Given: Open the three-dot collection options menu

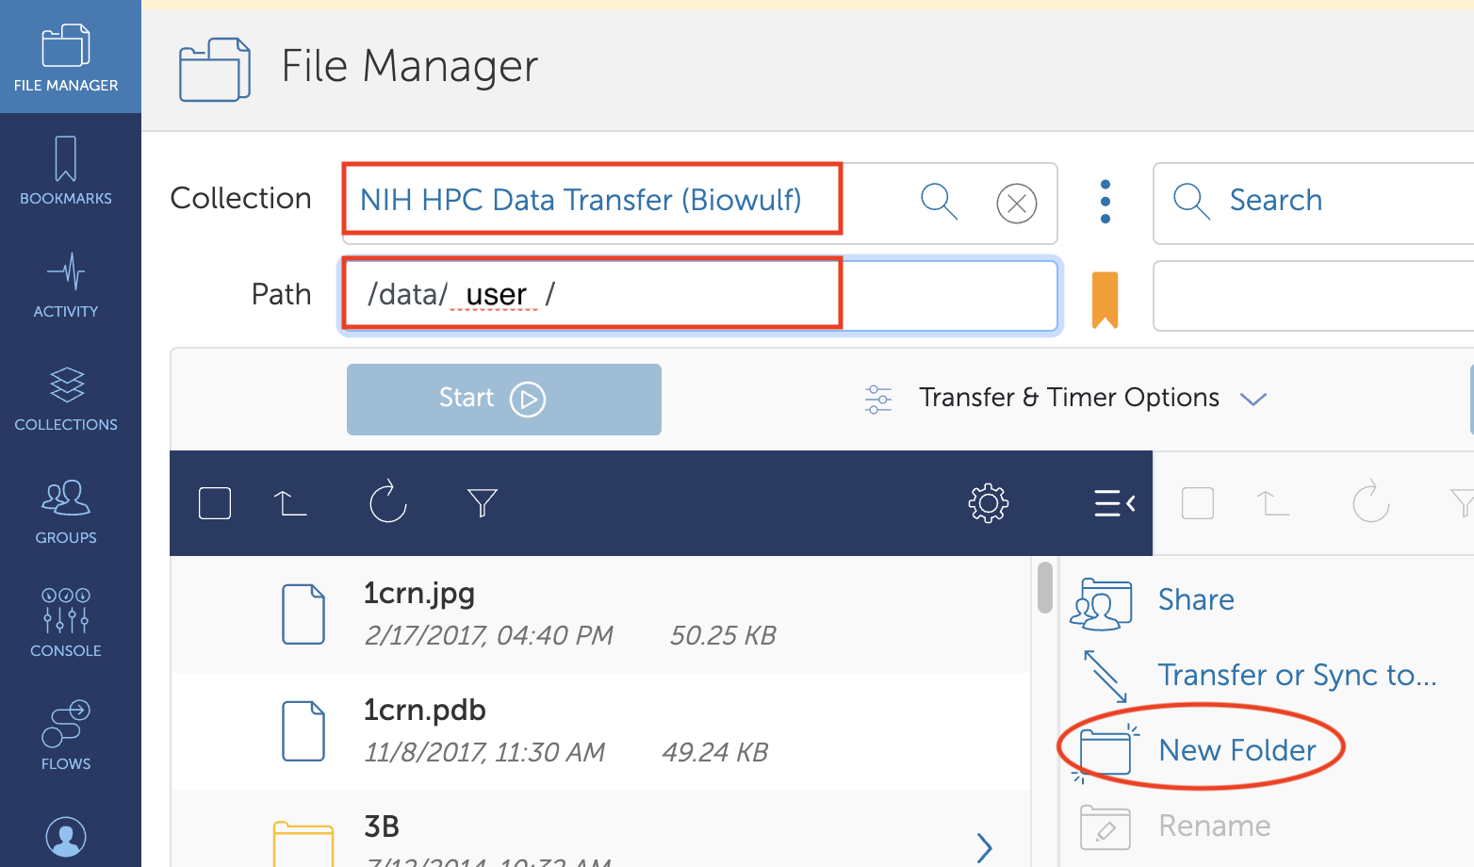Looking at the screenshot, I should pos(1105,202).
